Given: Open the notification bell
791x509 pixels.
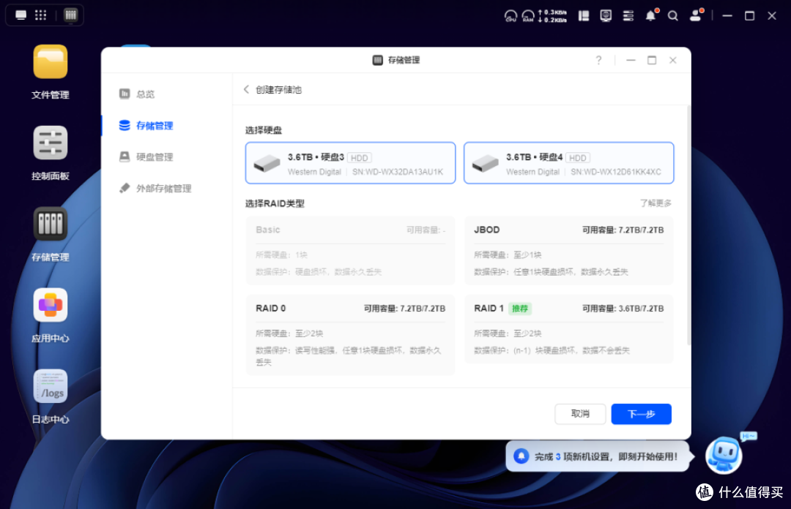Looking at the screenshot, I should (x=651, y=16).
